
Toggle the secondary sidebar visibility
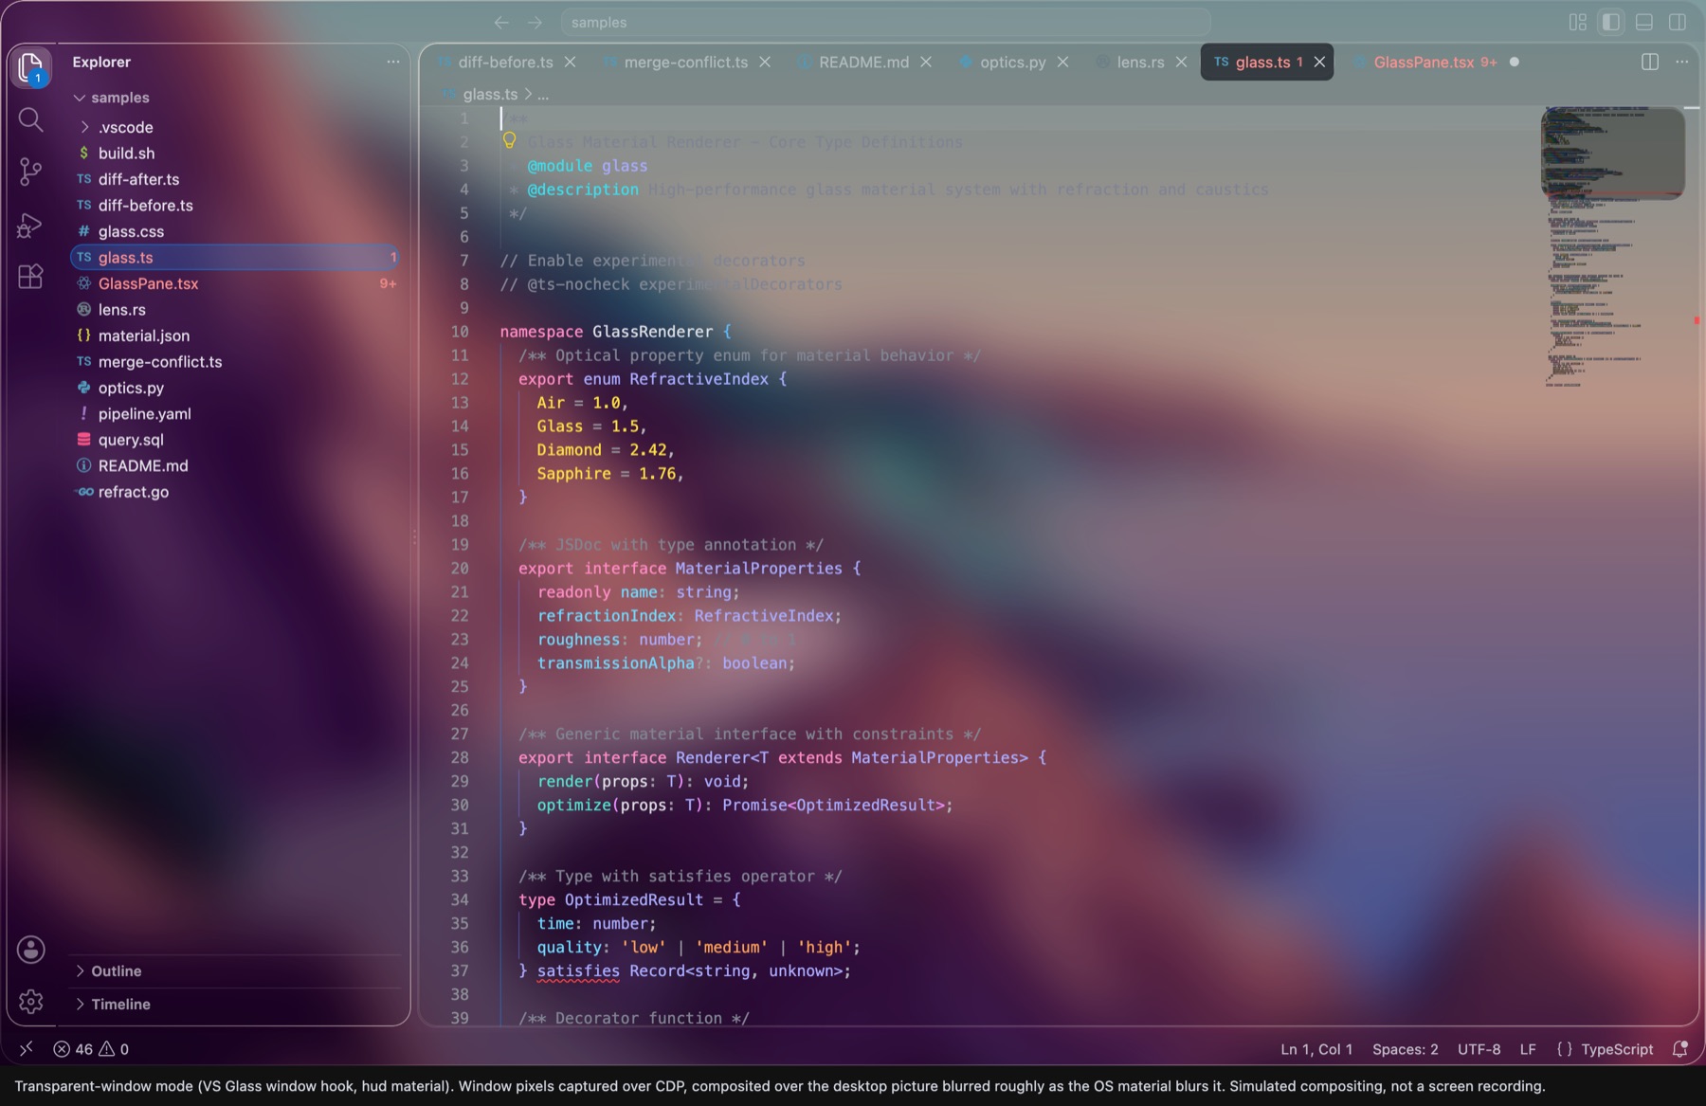(x=1678, y=22)
